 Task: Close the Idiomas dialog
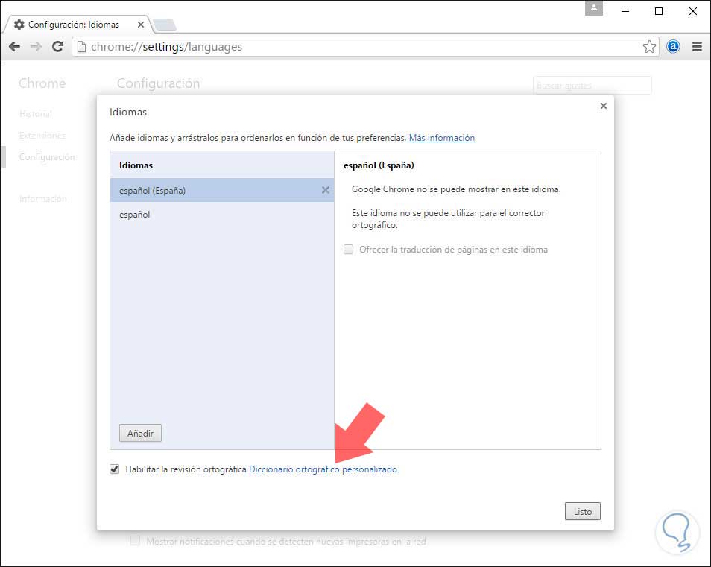[x=603, y=106]
